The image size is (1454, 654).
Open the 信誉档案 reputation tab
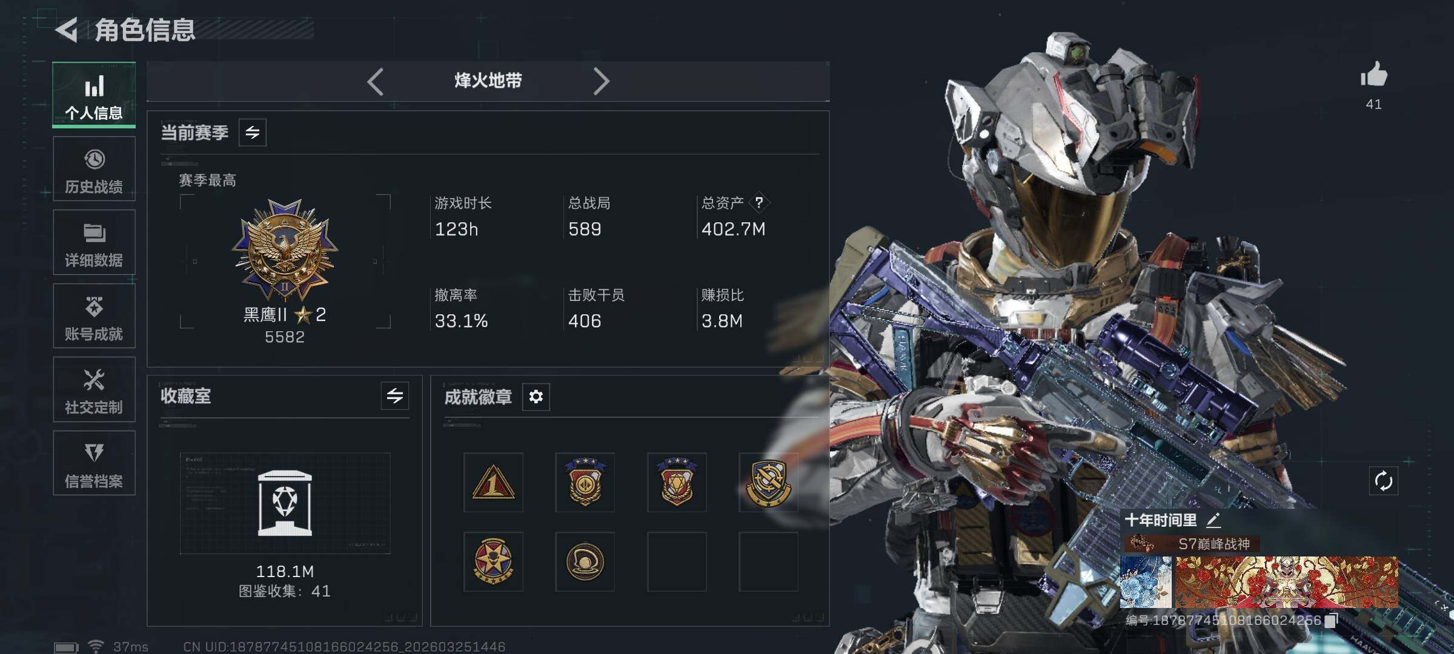94,463
